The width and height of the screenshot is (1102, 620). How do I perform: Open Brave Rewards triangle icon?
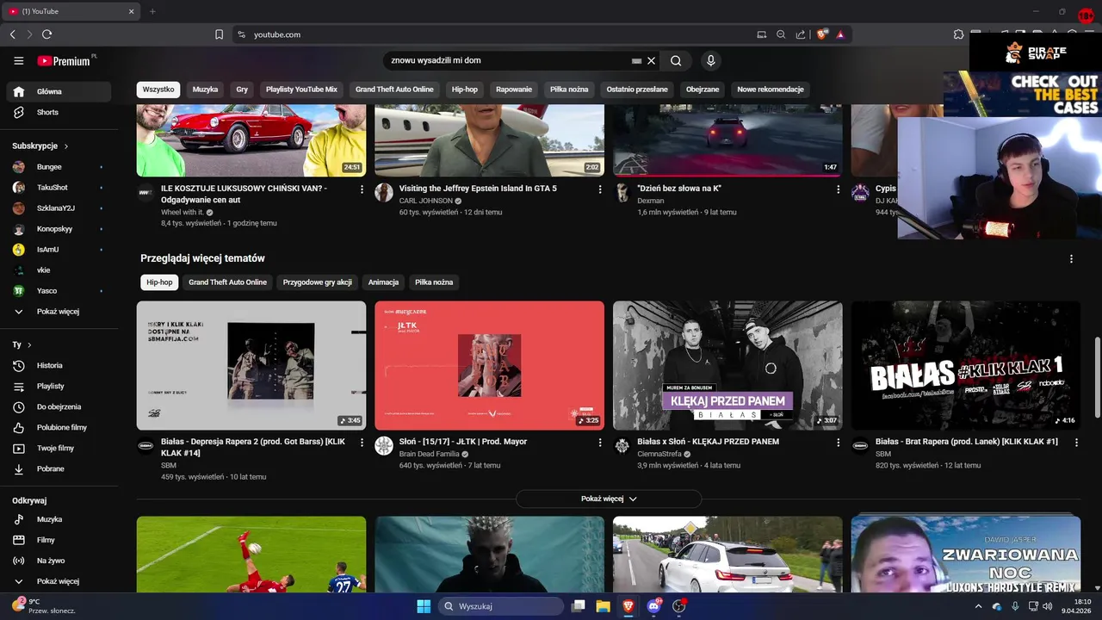coord(840,34)
